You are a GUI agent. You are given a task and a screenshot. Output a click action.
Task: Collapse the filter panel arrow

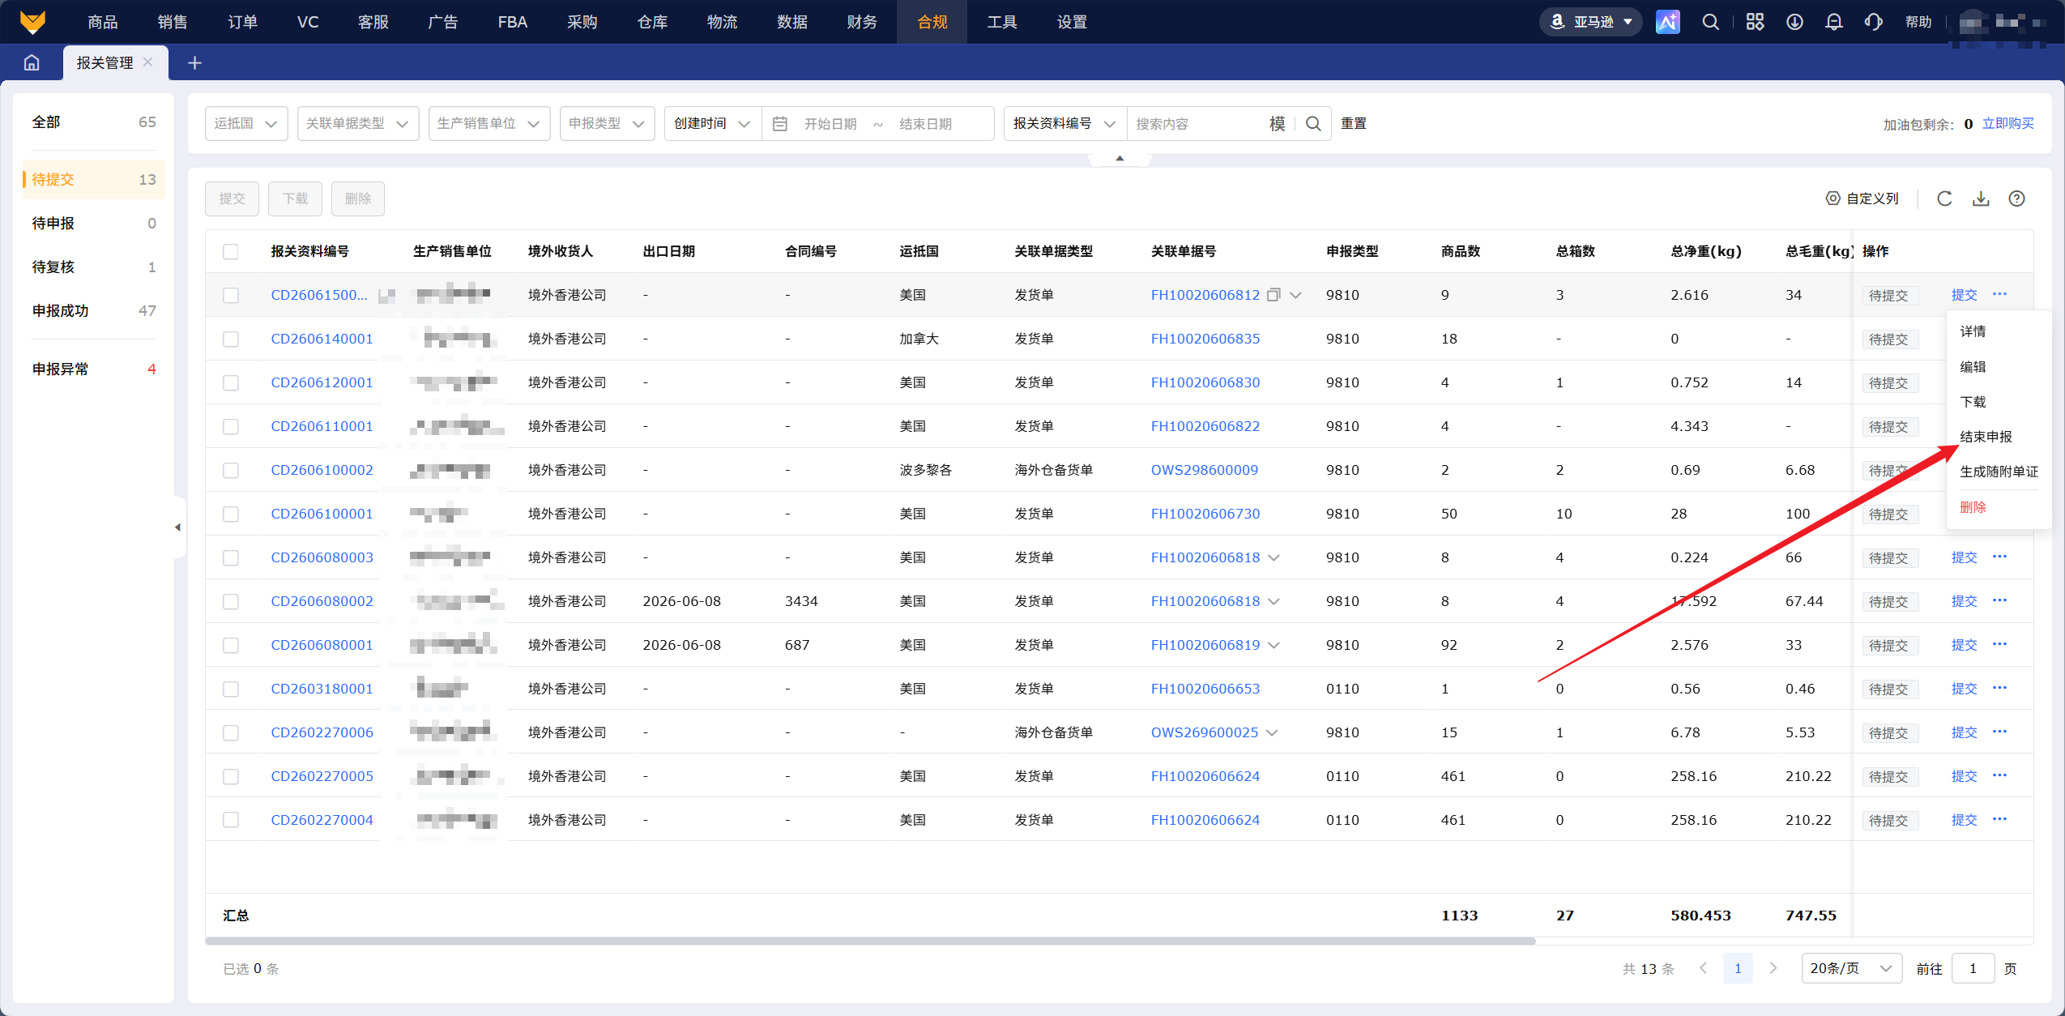tap(1120, 158)
